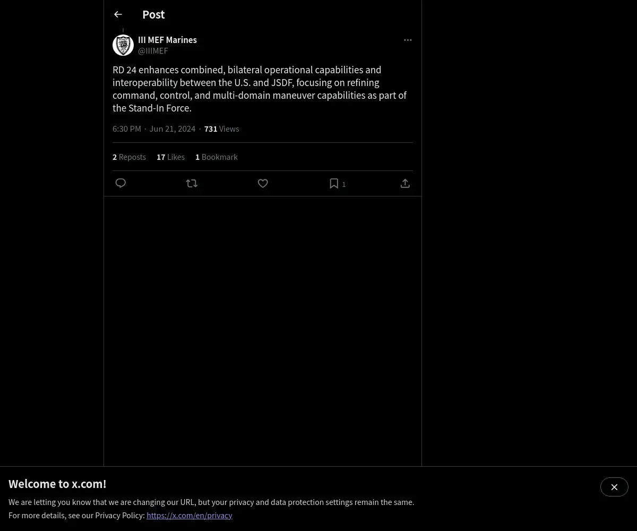Go back using the left arrow
The height and width of the screenshot is (531, 637).
click(118, 14)
